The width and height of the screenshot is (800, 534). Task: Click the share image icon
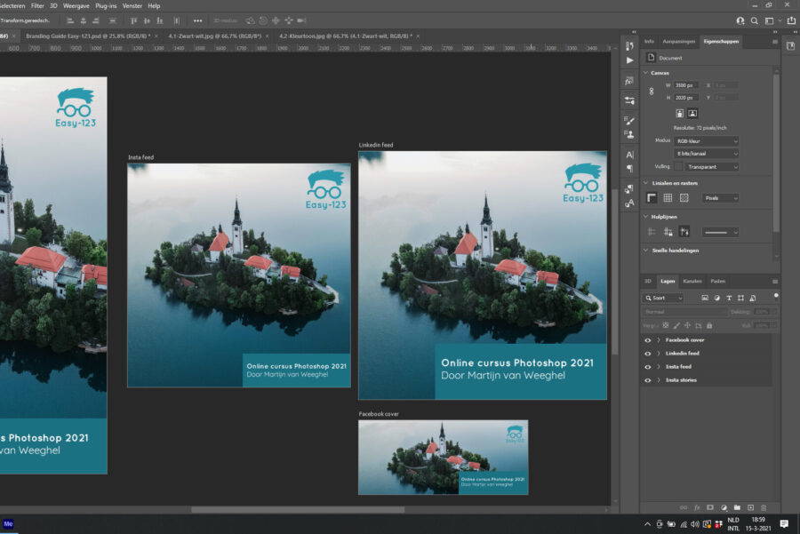791,20
